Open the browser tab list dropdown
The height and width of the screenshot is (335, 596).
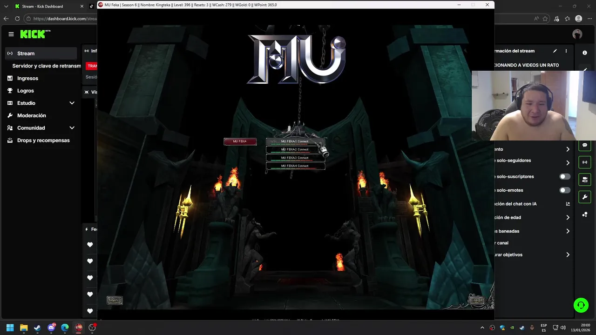pyautogui.click(x=6, y=7)
